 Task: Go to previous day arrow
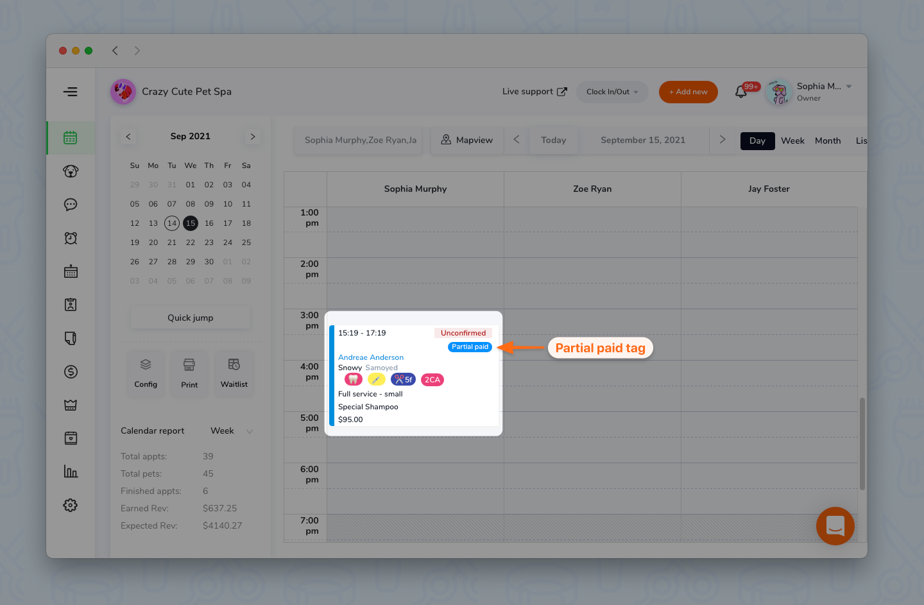517,140
